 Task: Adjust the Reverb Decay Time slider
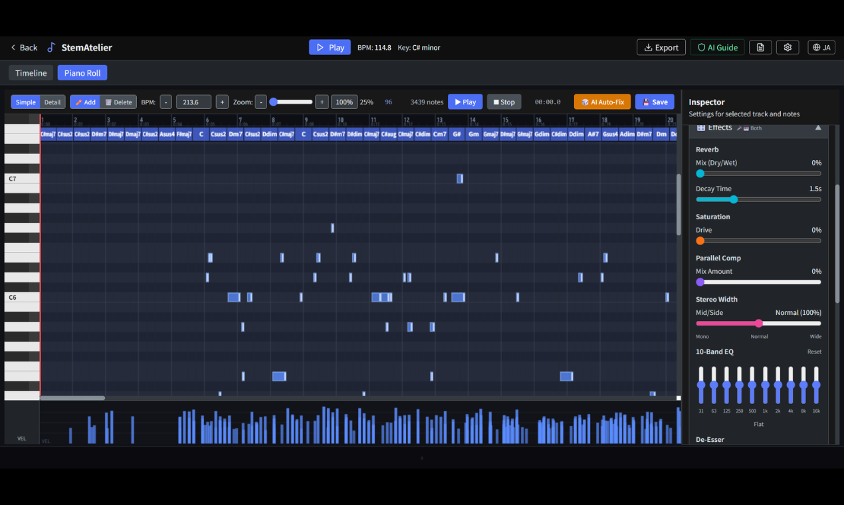758,199
